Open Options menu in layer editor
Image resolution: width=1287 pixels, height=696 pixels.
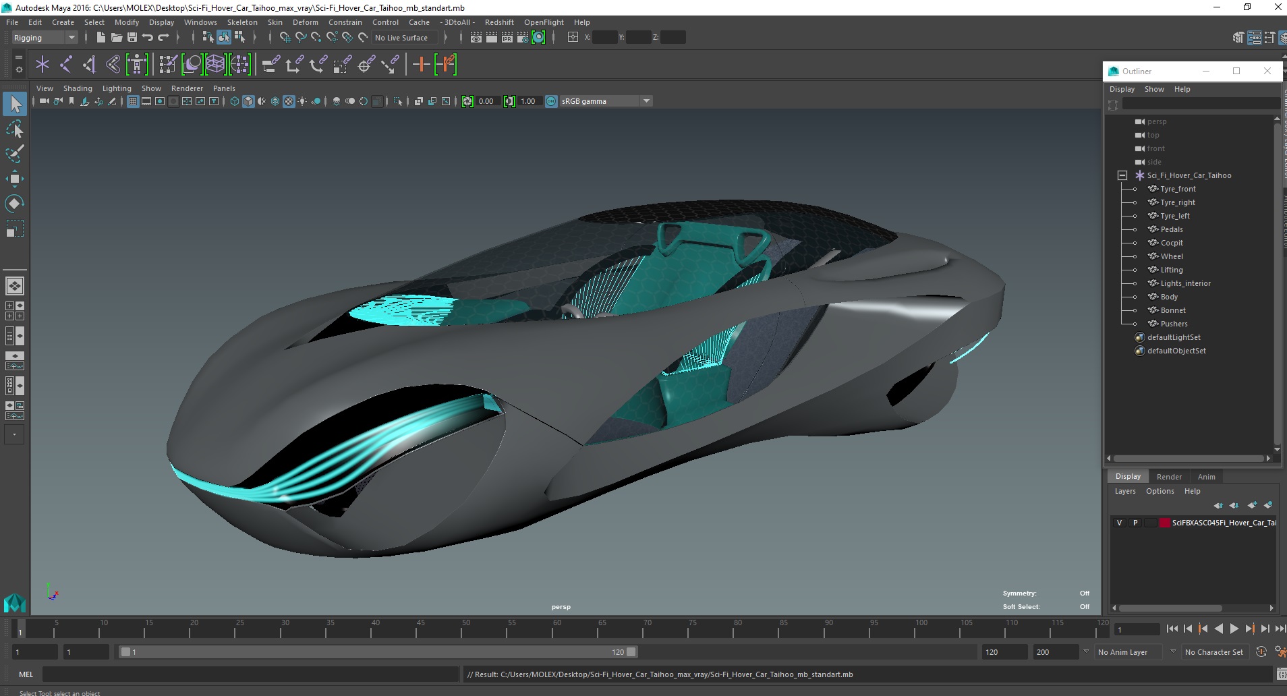[x=1160, y=491]
